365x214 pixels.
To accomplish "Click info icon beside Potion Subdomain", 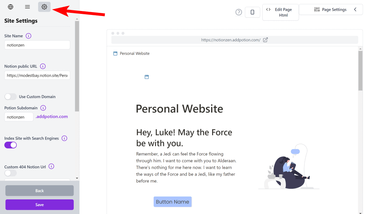I will click(43, 108).
